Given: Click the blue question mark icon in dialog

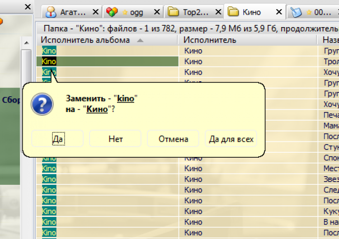Looking at the screenshot, I should pos(42,104).
